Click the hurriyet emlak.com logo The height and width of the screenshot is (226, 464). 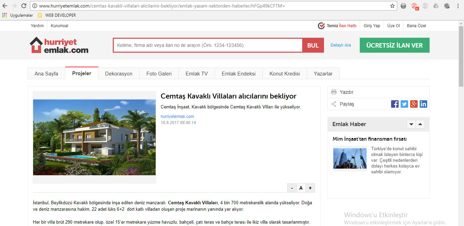point(59,45)
